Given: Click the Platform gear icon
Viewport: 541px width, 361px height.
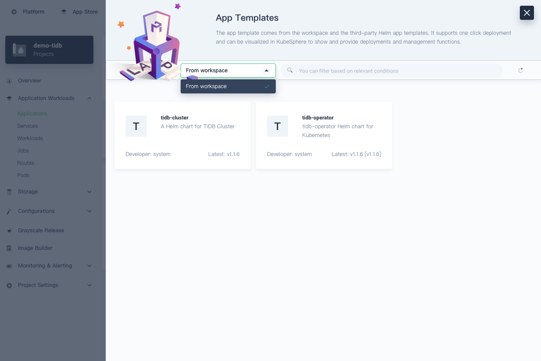Looking at the screenshot, I should coord(14,12).
